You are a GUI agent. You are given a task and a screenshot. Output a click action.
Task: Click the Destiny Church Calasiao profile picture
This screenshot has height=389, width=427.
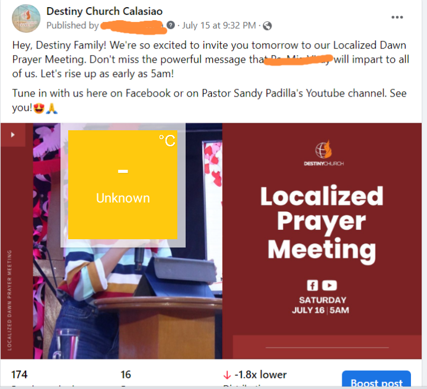point(26,18)
